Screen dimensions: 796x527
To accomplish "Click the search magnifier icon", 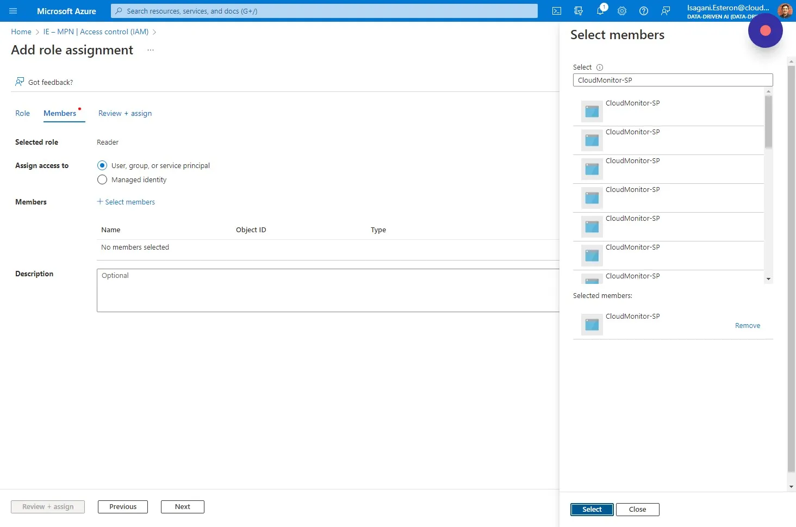I will pyautogui.click(x=119, y=11).
